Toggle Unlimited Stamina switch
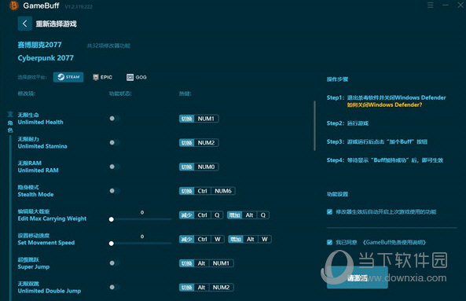This screenshot has height=301, width=466. [x=114, y=142]
